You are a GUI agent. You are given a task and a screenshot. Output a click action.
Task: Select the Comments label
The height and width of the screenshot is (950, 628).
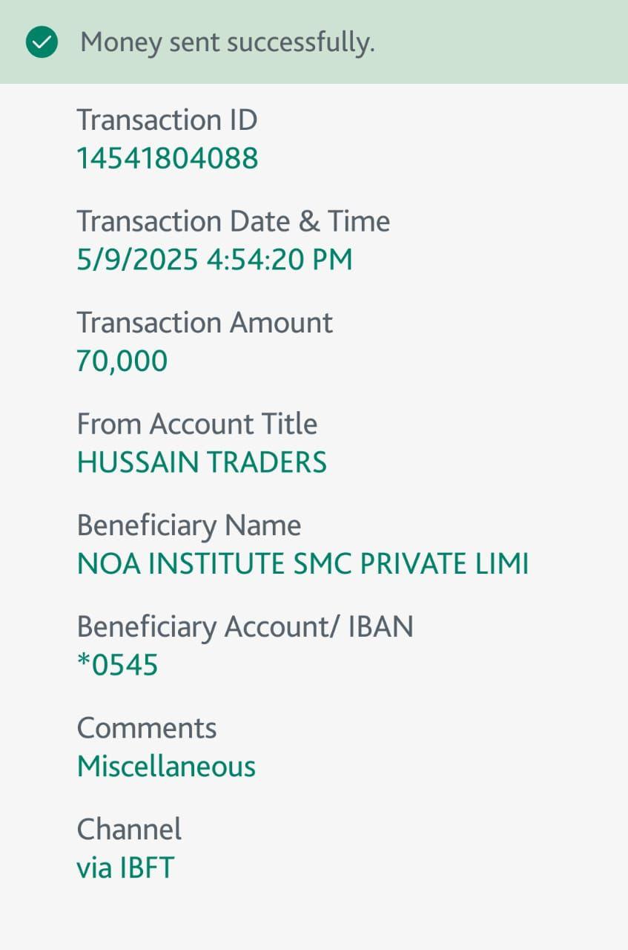pyautogui.click(x=147, y=728)
